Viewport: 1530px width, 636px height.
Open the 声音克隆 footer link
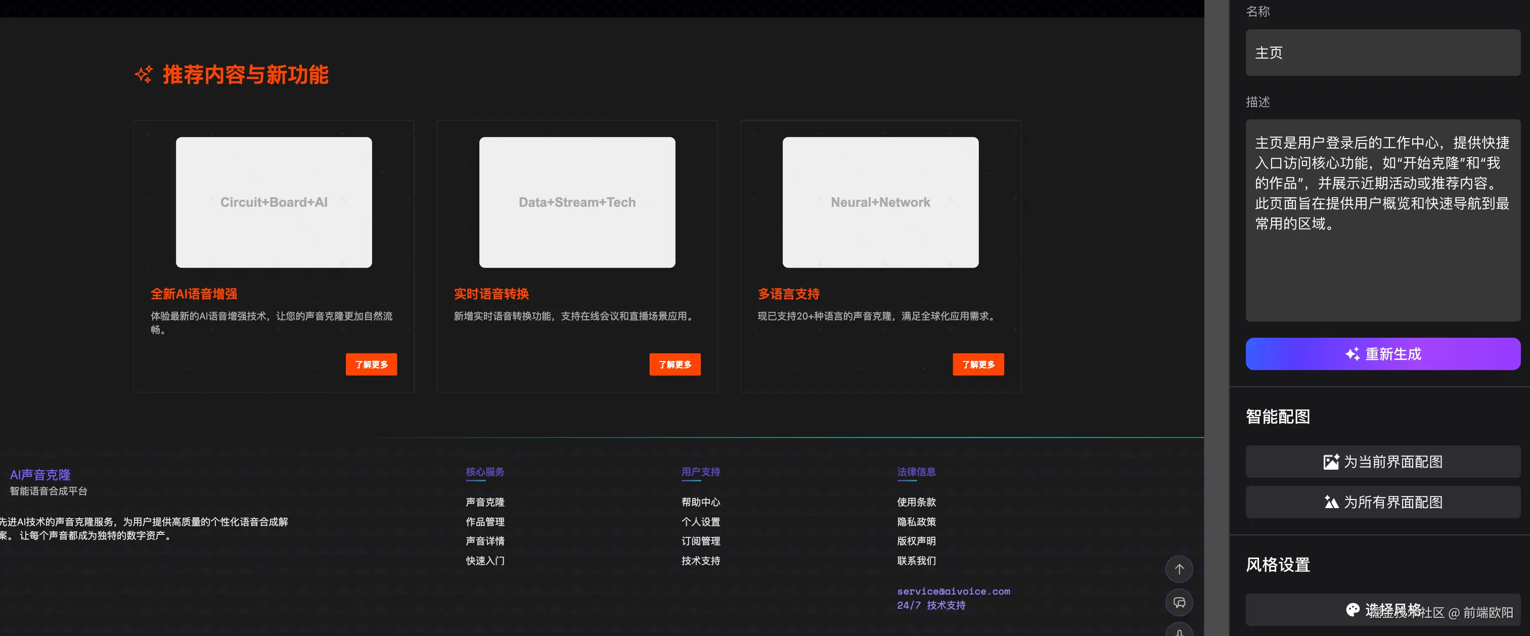485,502
